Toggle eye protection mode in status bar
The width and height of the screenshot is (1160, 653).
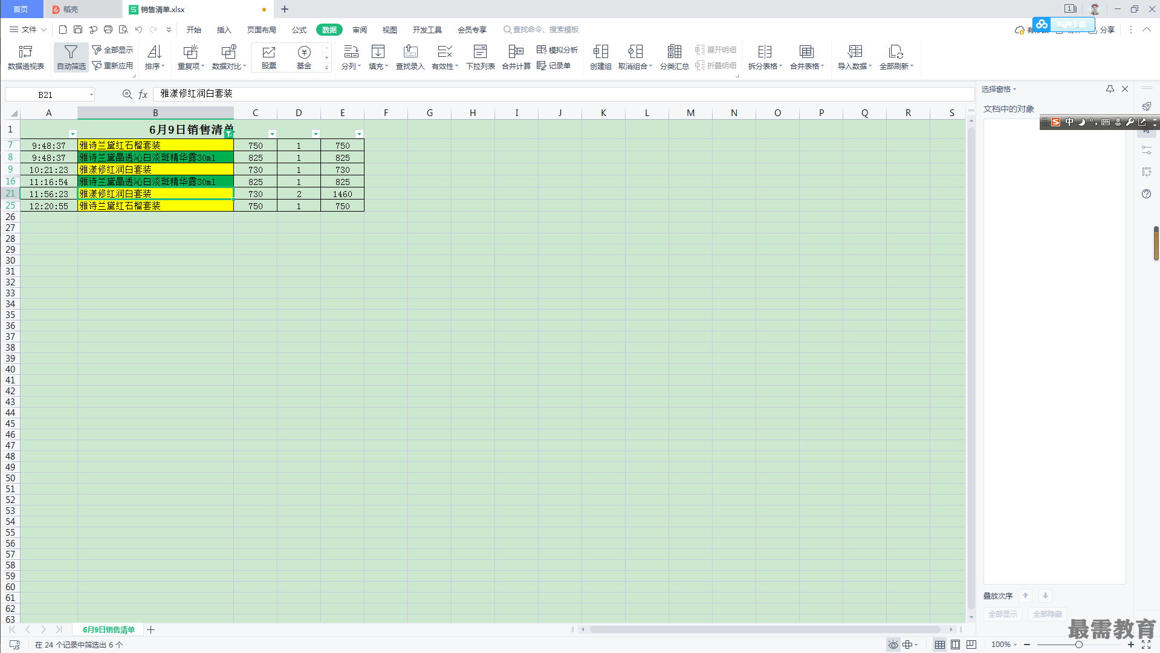(893, 645)
